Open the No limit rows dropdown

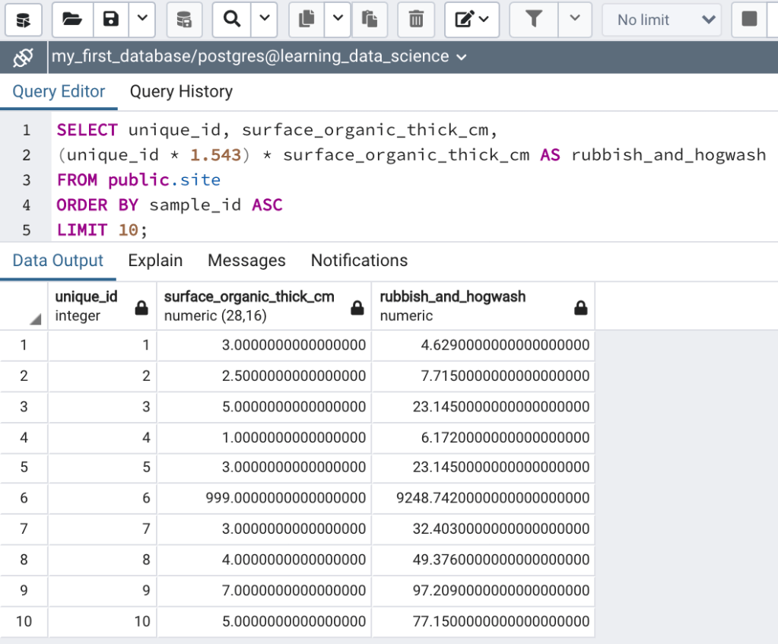pyautogui.click(x=660, y=20)
